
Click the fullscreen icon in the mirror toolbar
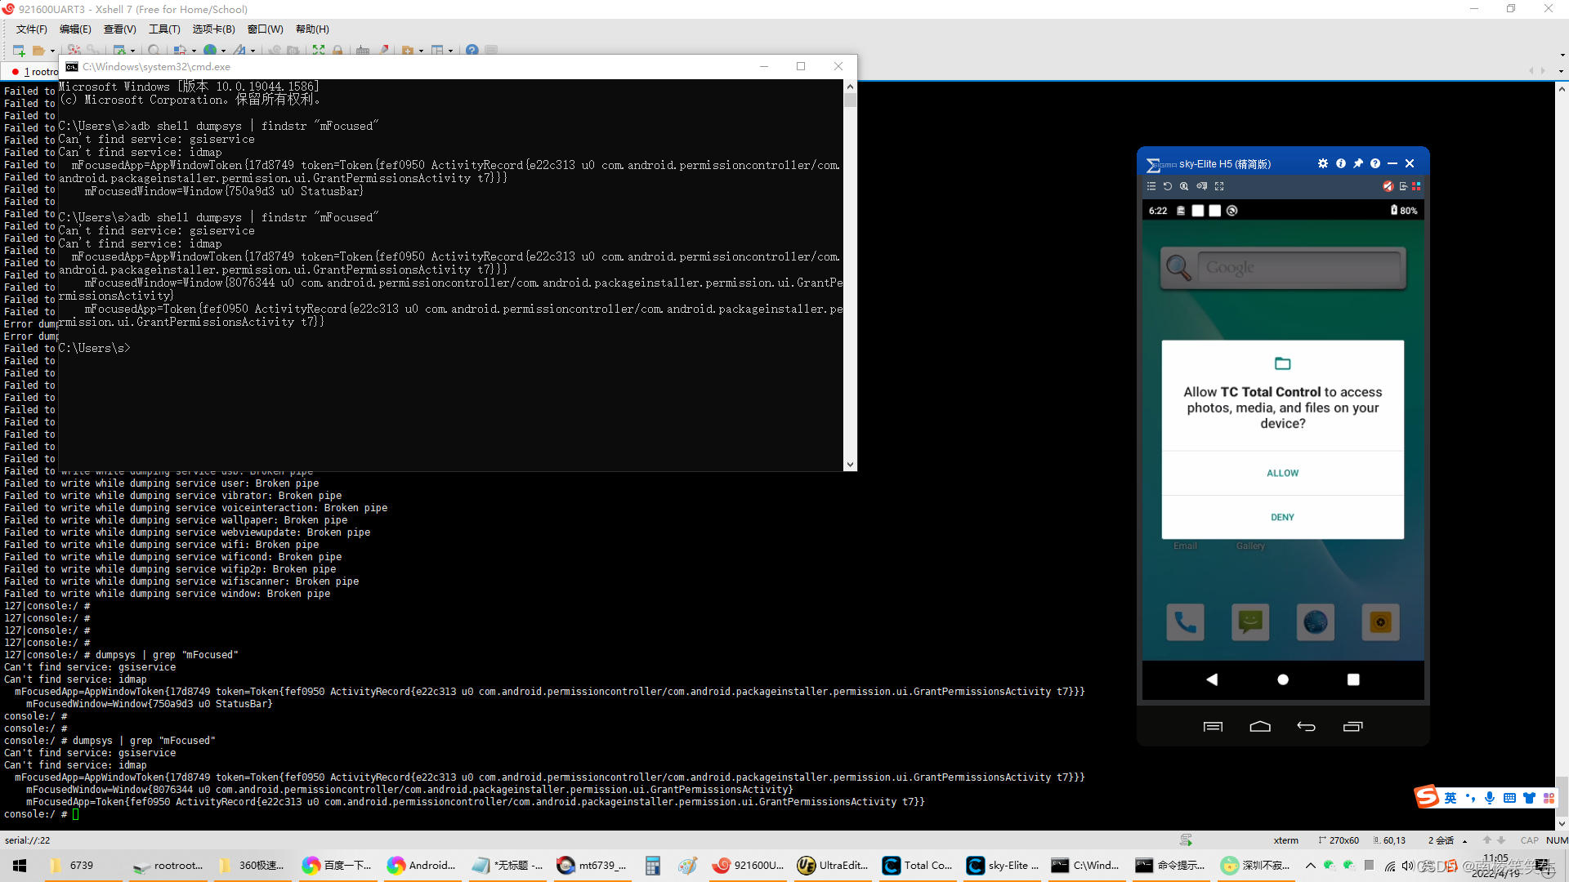[x=1219, y=186]
